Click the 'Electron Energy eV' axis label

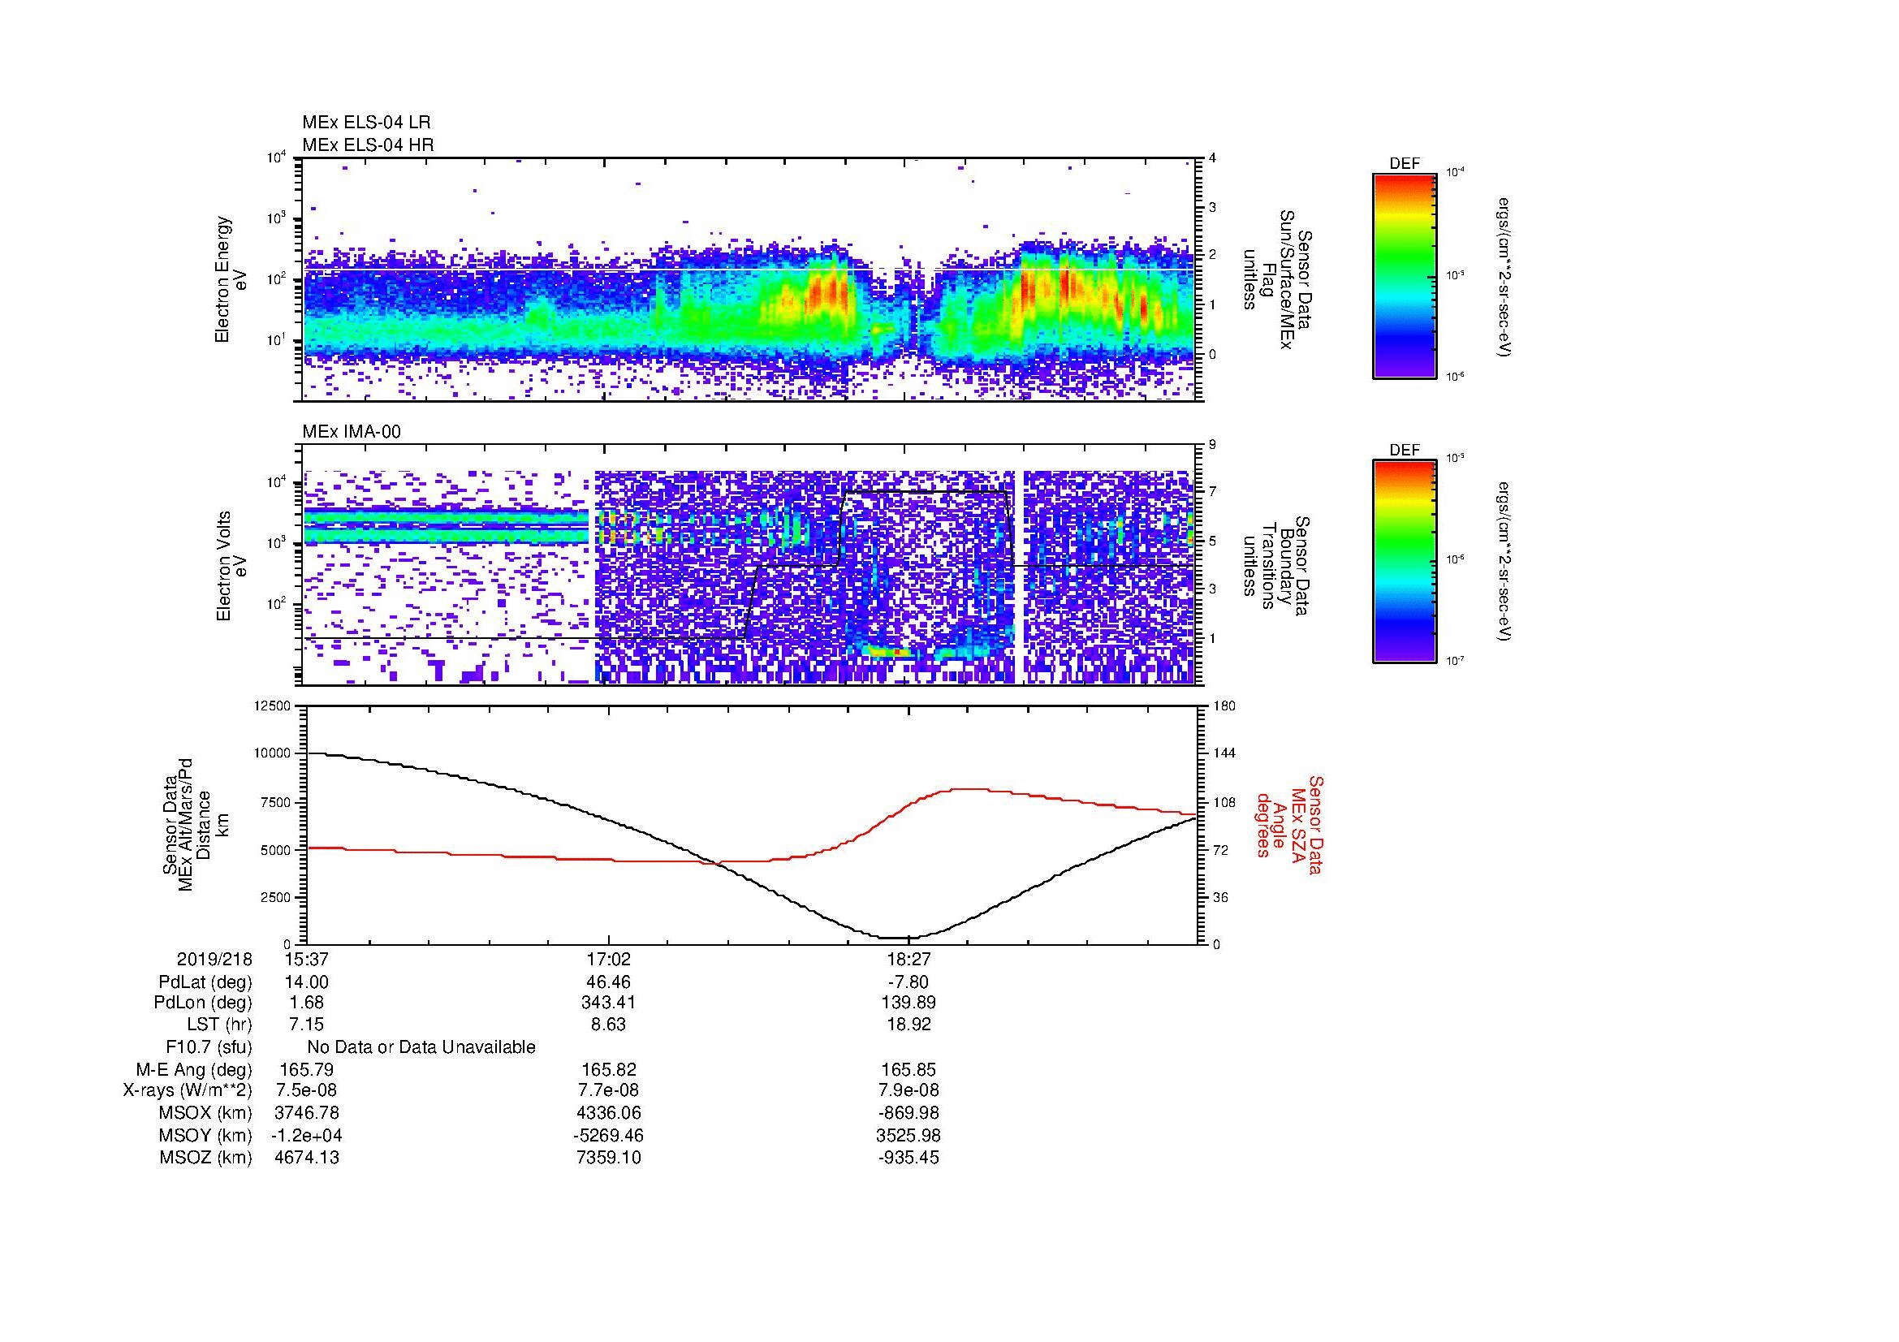(x=231, y=279)
